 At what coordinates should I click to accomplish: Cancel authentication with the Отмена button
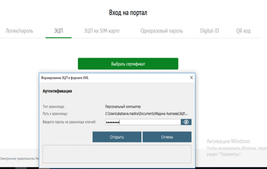point(167,137)
